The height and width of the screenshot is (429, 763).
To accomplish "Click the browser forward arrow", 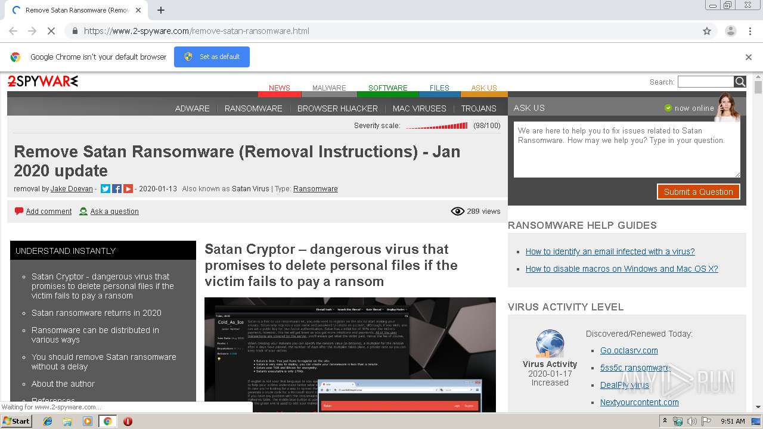I will tap(32, 31).
